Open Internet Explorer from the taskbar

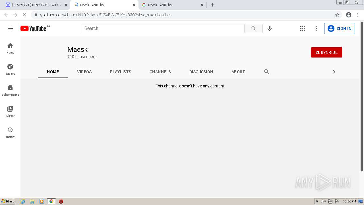pos(23,201)
